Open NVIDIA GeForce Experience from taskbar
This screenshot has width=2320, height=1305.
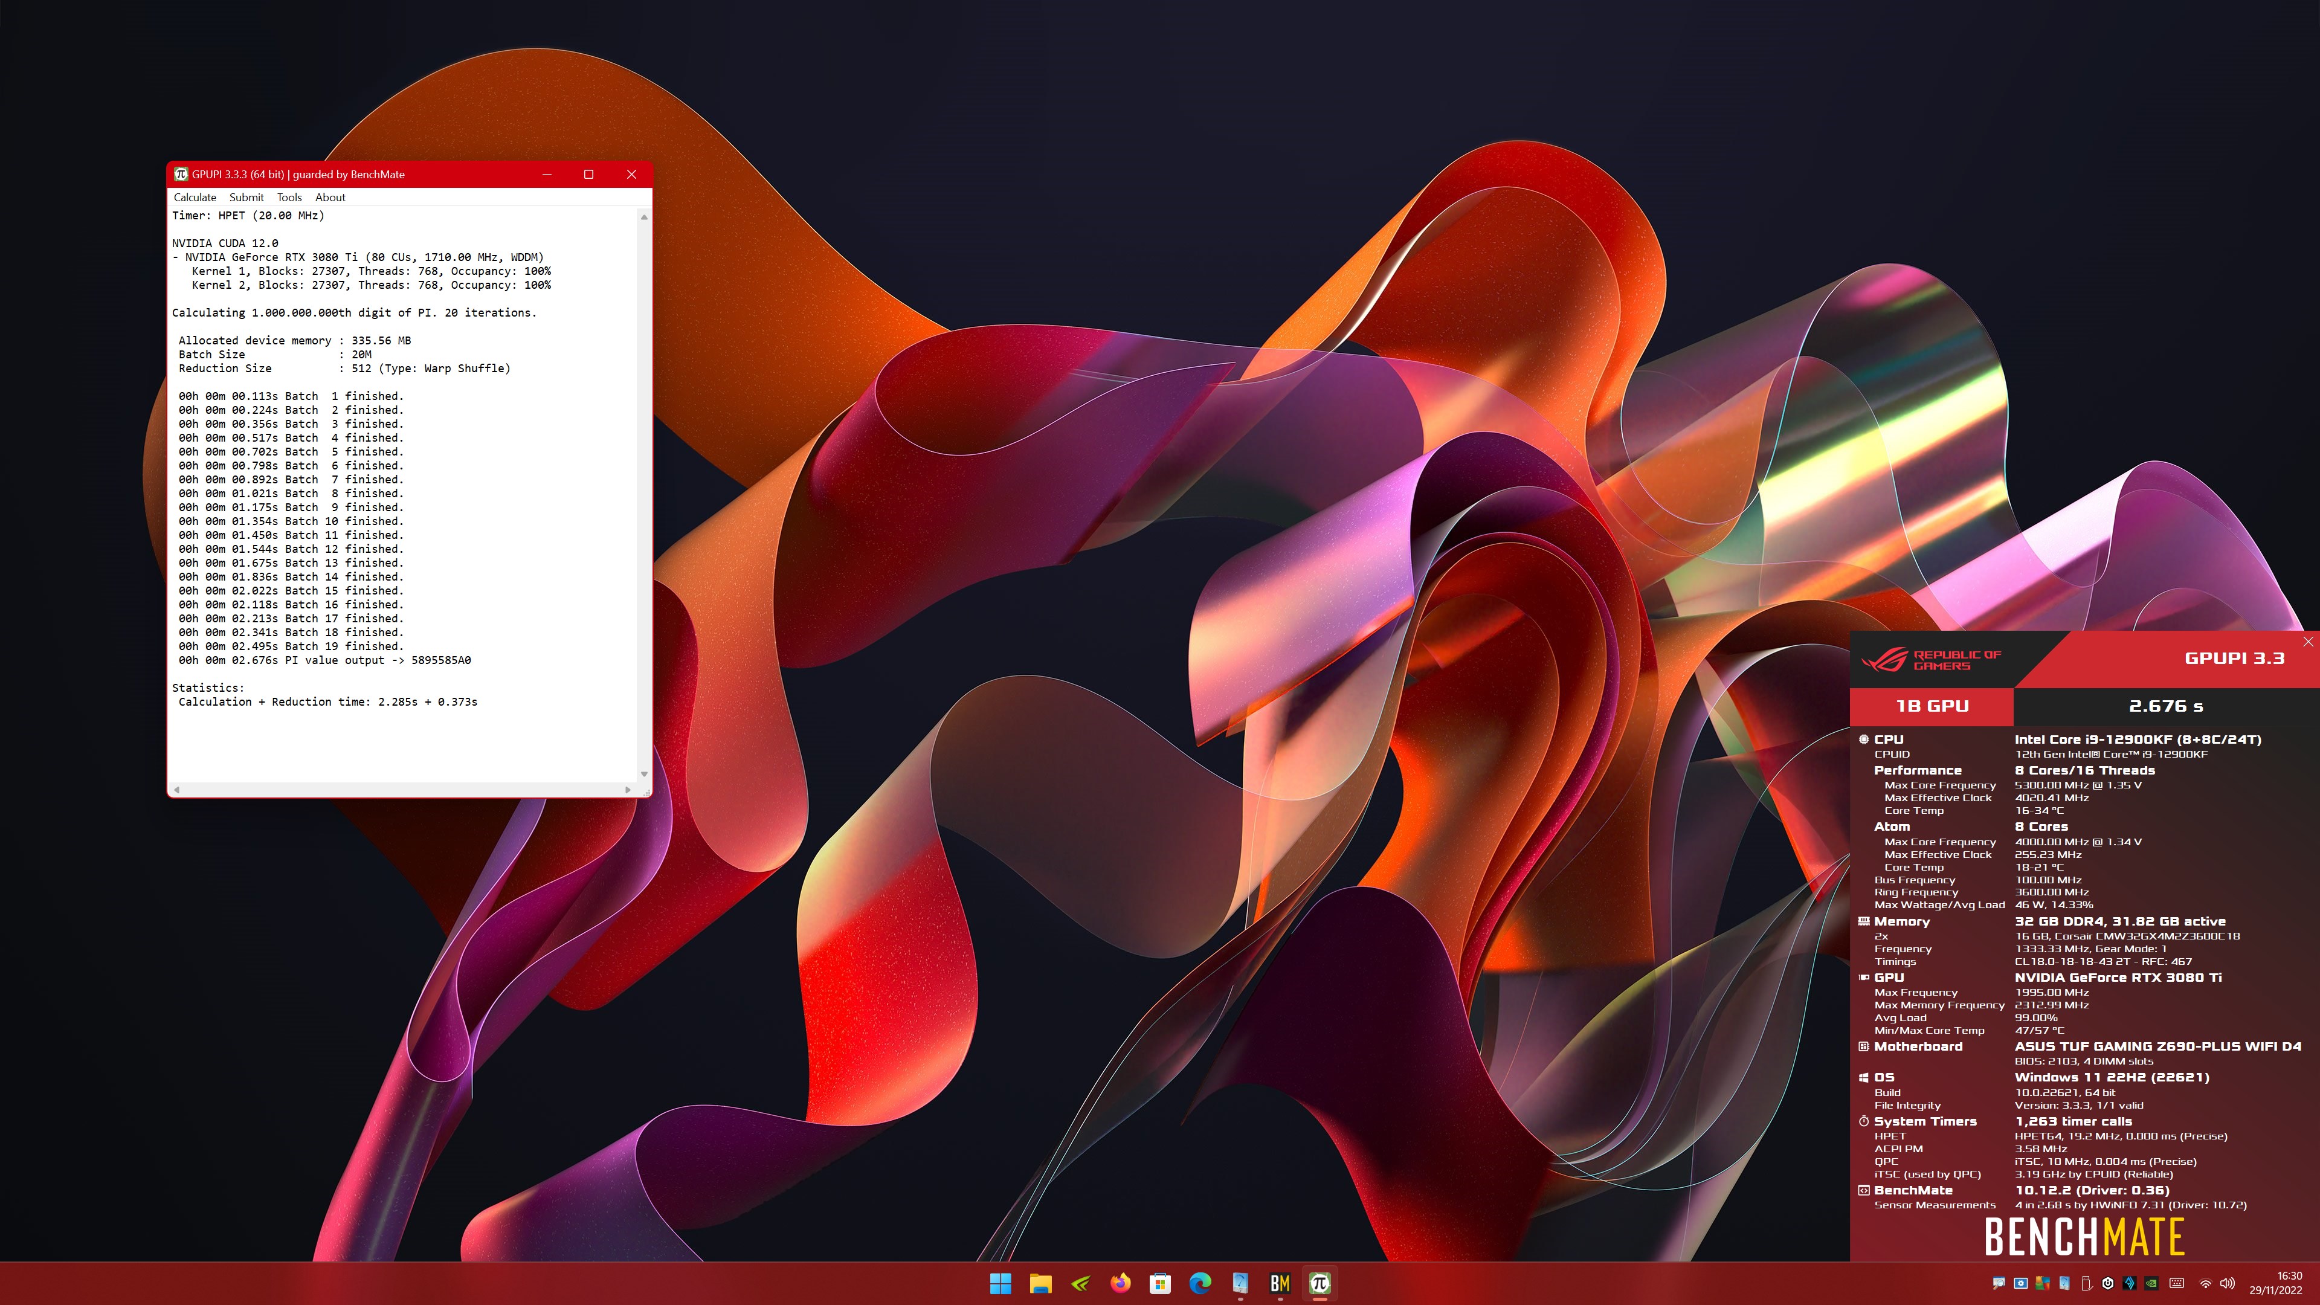point(1080,1283)
